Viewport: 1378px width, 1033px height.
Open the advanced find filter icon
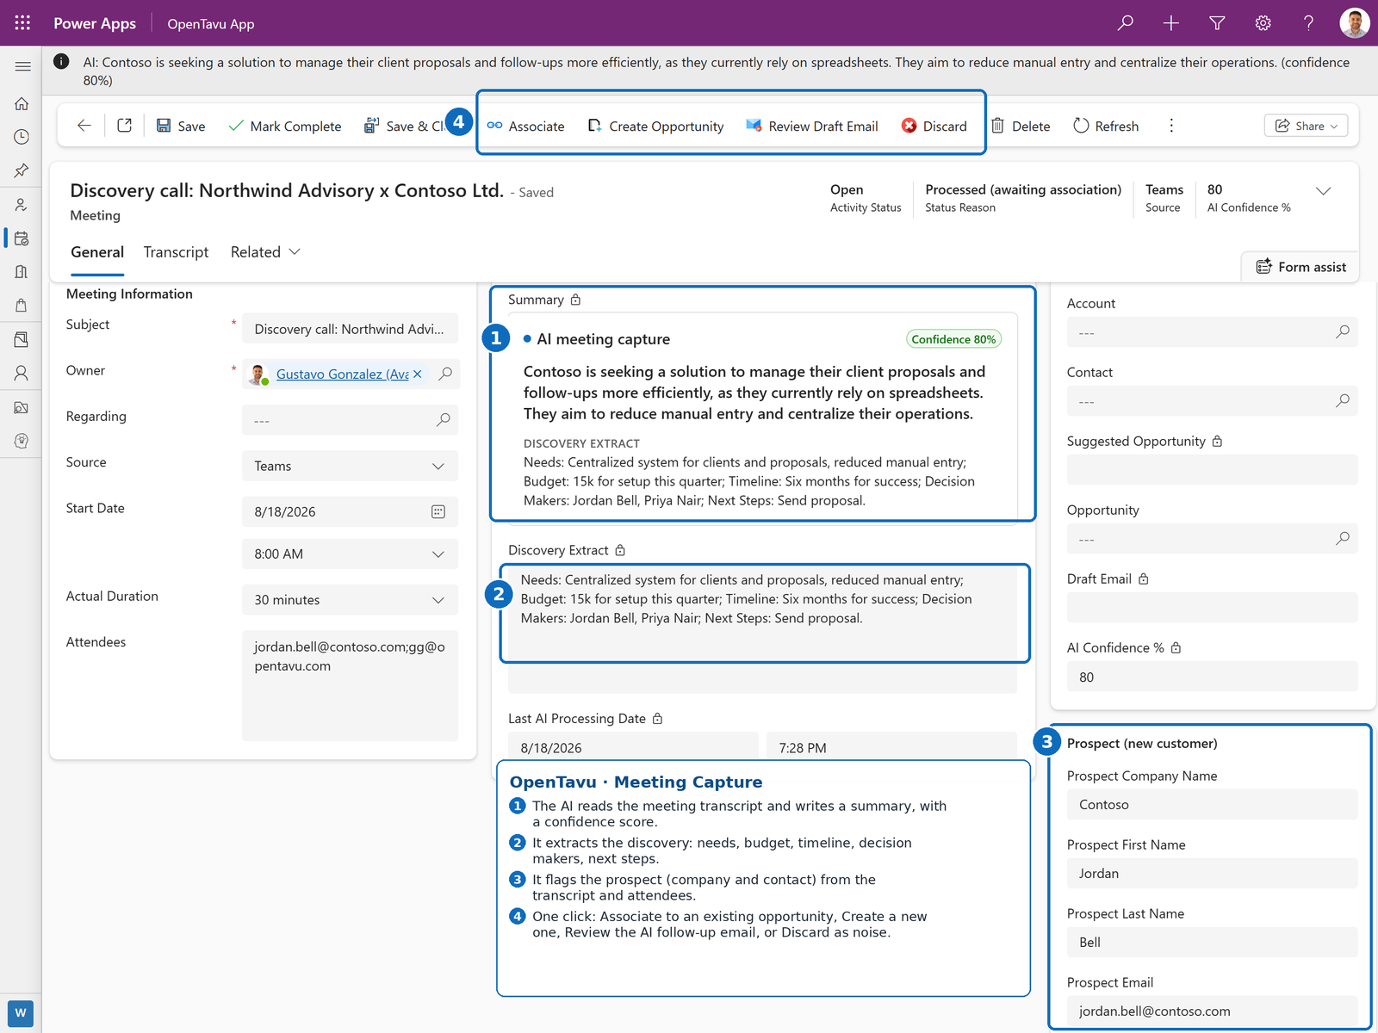(x=1217, y=23)
